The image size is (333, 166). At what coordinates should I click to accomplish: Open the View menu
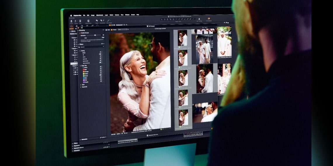click(122, 15)
